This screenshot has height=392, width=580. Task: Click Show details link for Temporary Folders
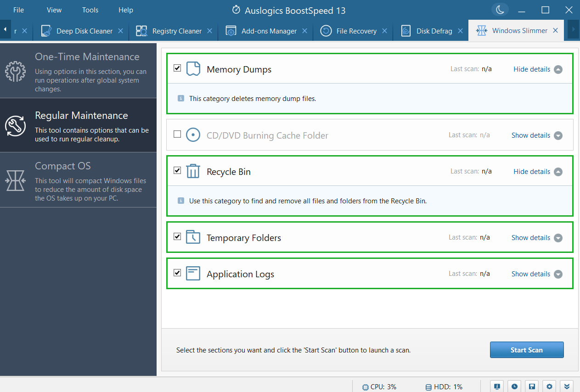pos(531,238)
